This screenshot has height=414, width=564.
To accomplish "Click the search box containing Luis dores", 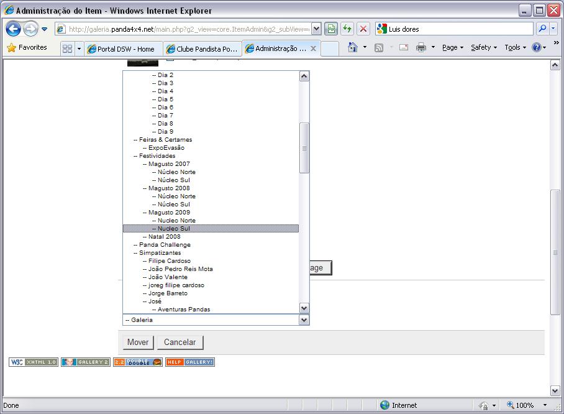I will (x=454, y=29).
